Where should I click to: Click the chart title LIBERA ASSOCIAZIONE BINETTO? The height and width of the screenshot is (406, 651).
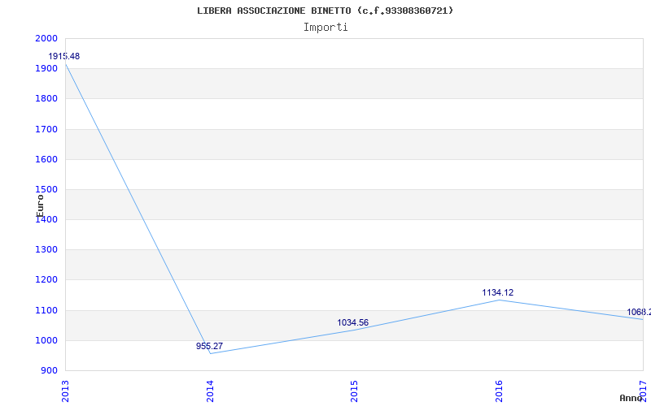(x=325, y=11)
